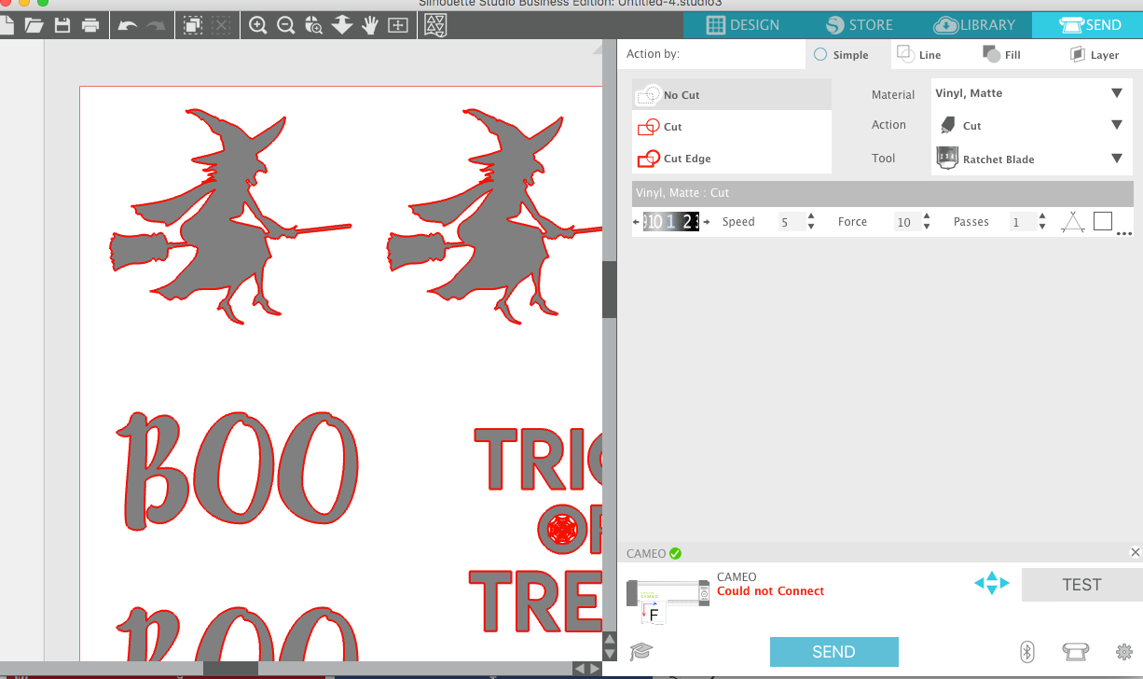Open the Tool dropdown showing Ratchet Blade
The width and height of the screenshot is (1143, 679).
pos(1031,159)
